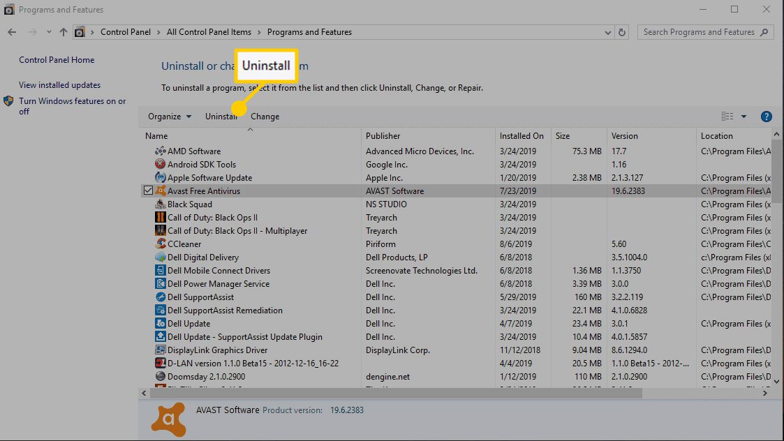This screenshot has height=441, width=784.
Task: Uncheck the Avast Free Antivirus checkbox
Action: point(148,190)
